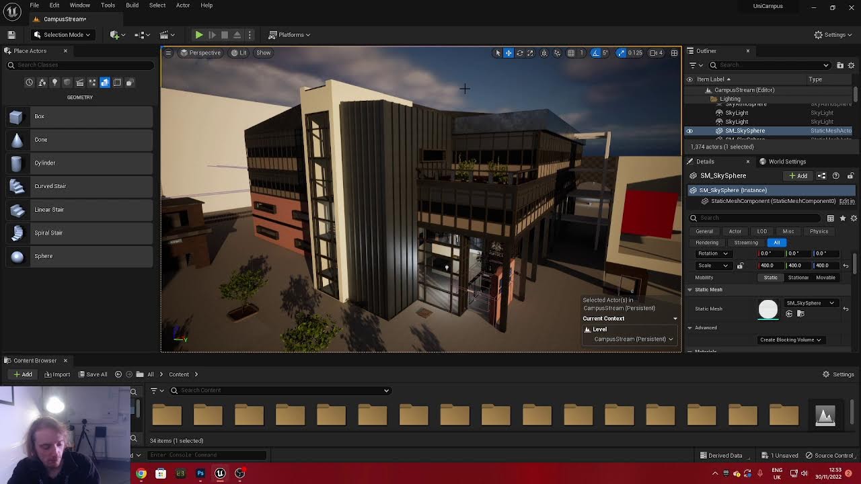Viewport: 861px width, 484px height.
Task: Click the Add component button in Details
Action: click(798, 175)
